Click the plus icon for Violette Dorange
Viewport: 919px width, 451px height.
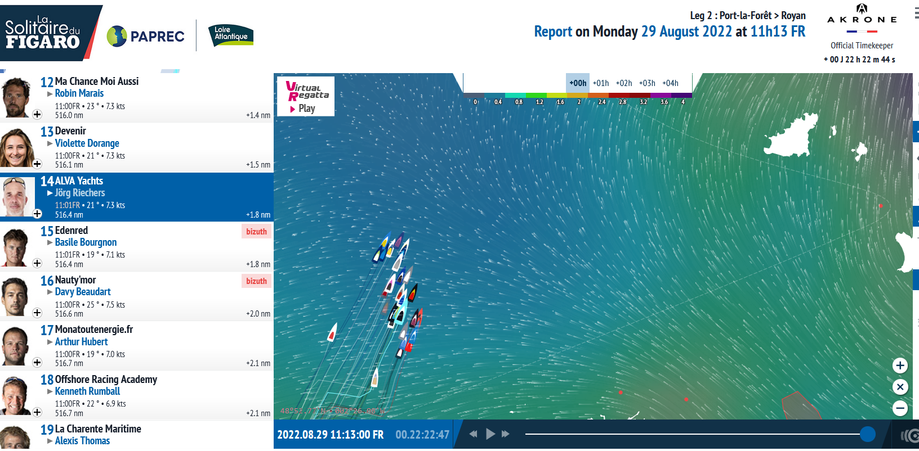click(x=37, y=164)
